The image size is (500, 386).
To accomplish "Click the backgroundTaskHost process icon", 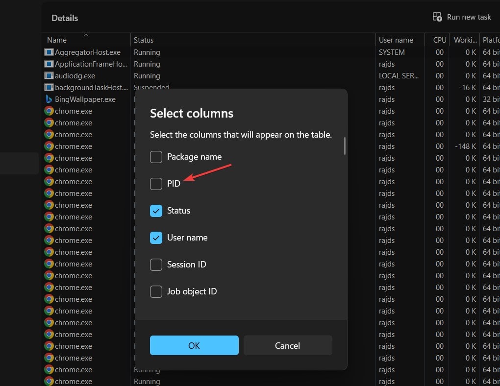I will (49, 87).
